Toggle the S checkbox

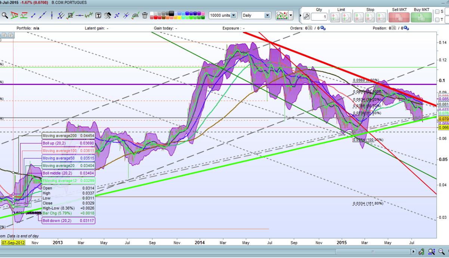(437, 12)
